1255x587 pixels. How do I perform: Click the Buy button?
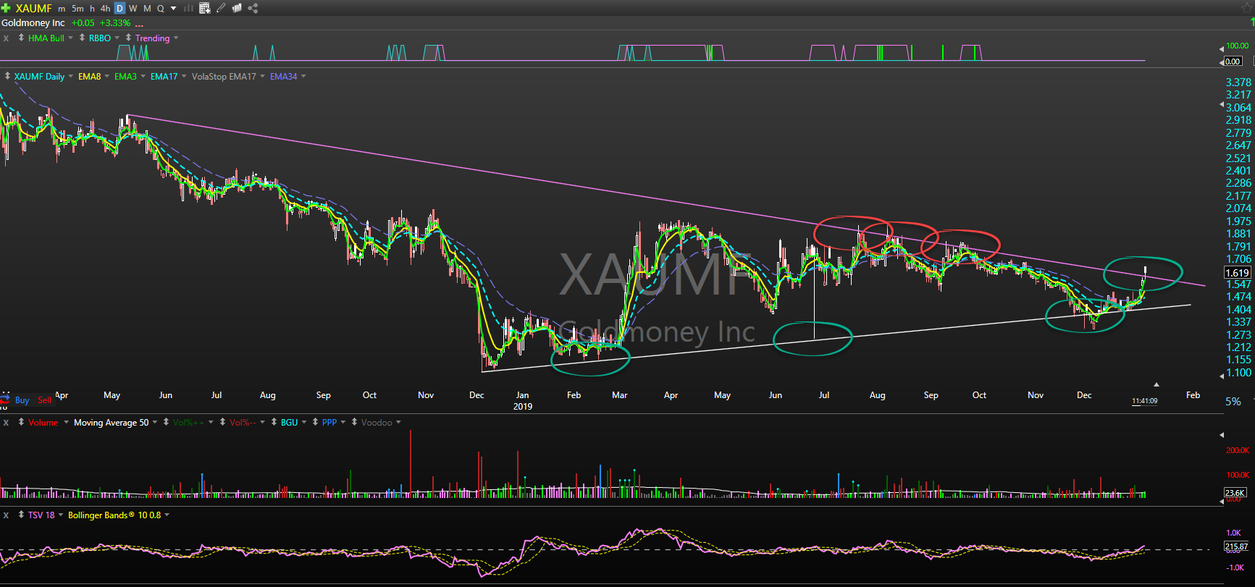[x=22, y=400]
